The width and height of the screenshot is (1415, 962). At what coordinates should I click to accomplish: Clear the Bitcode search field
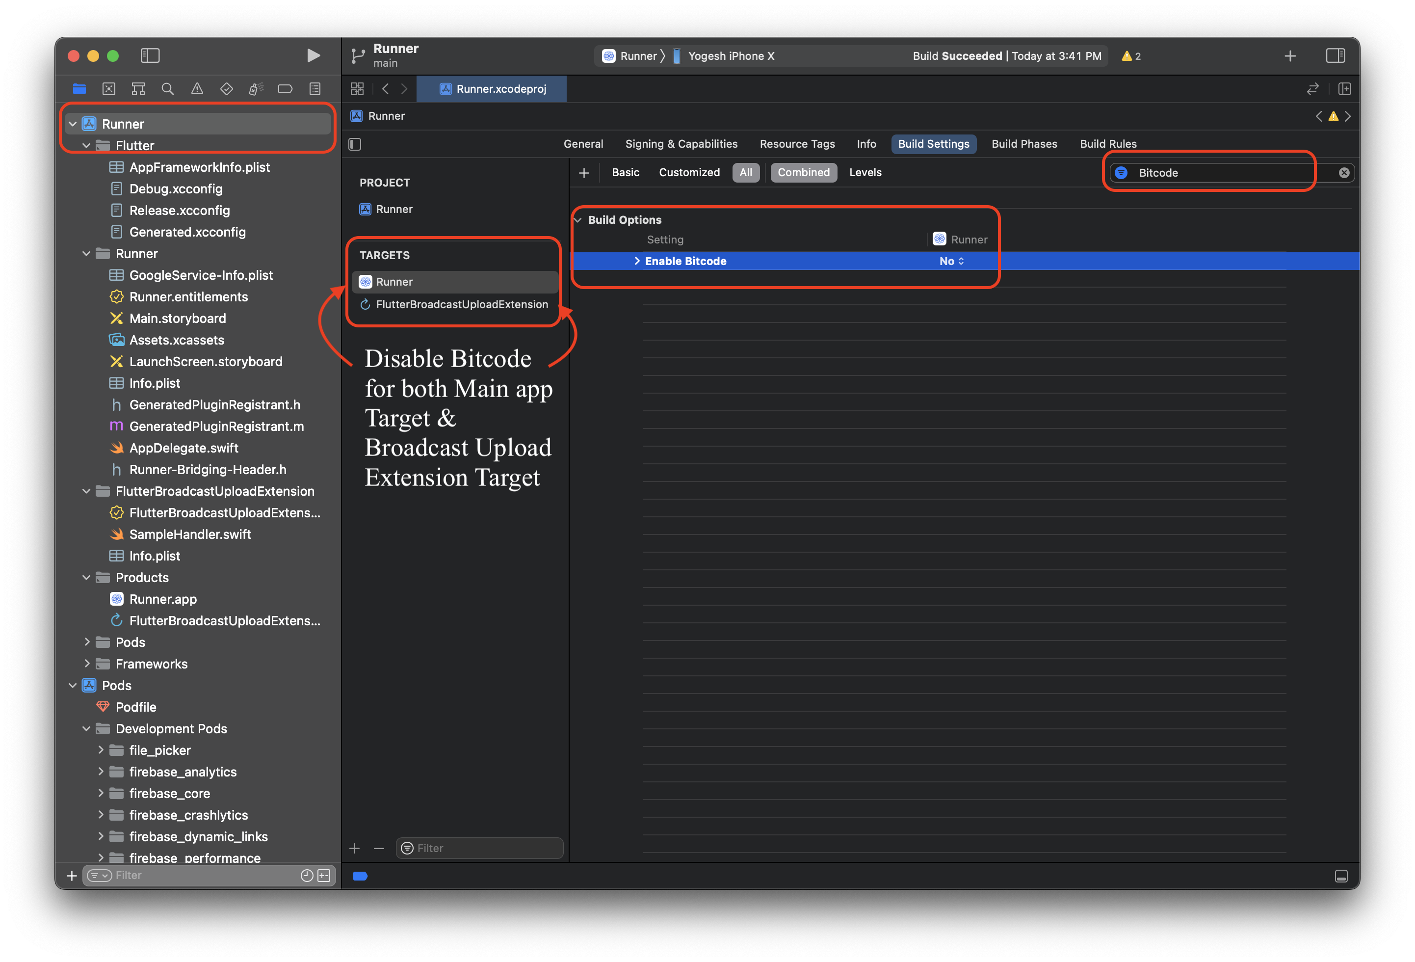point(1344,172)
